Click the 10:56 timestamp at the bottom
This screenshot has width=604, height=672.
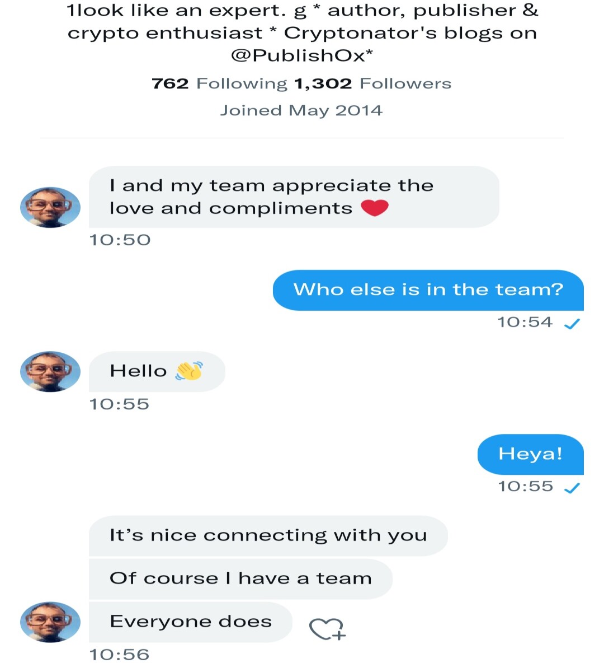point(120,655)
